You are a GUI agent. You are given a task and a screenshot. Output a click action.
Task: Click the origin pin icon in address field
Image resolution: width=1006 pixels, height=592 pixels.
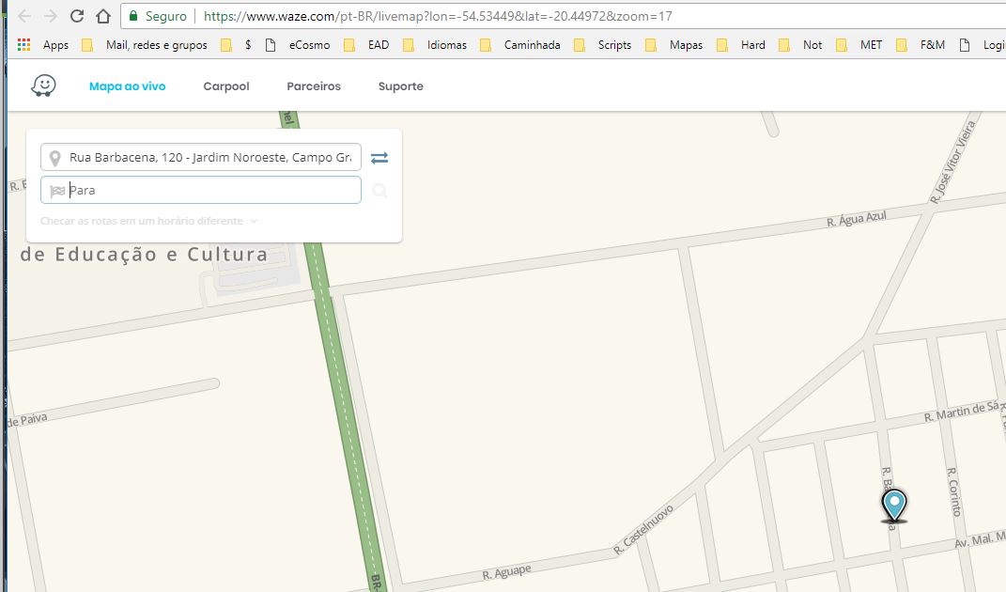point(55,158)
